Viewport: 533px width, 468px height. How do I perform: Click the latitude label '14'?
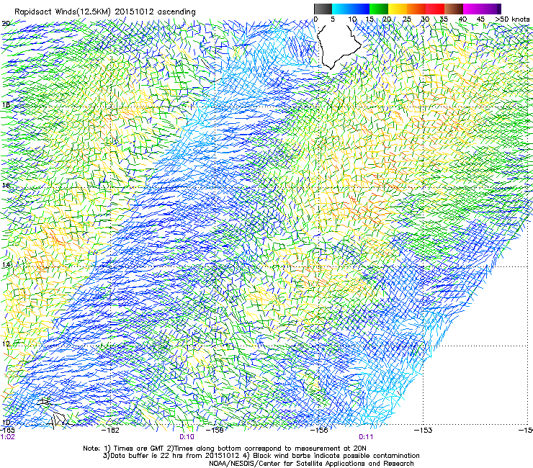pos(6,264)
